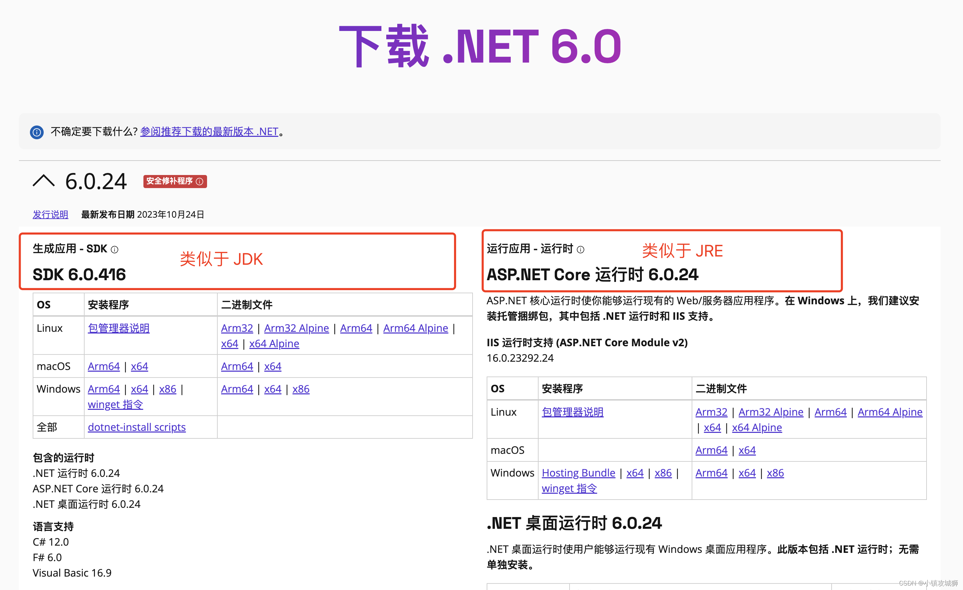Download ASP.NET runtime Linux Arm64 Alpine binary
Screen dimensions: 963x590
pos(889,412)
